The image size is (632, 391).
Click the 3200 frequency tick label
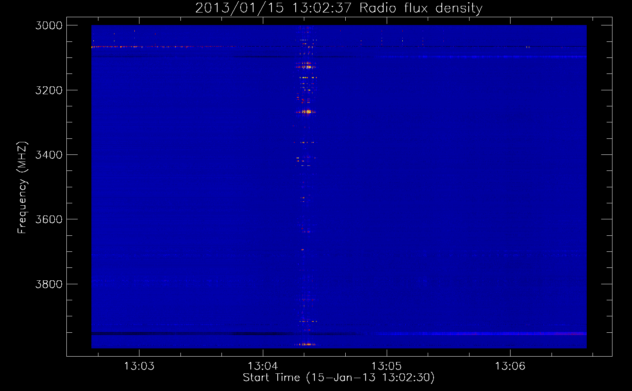coord(49,90)
